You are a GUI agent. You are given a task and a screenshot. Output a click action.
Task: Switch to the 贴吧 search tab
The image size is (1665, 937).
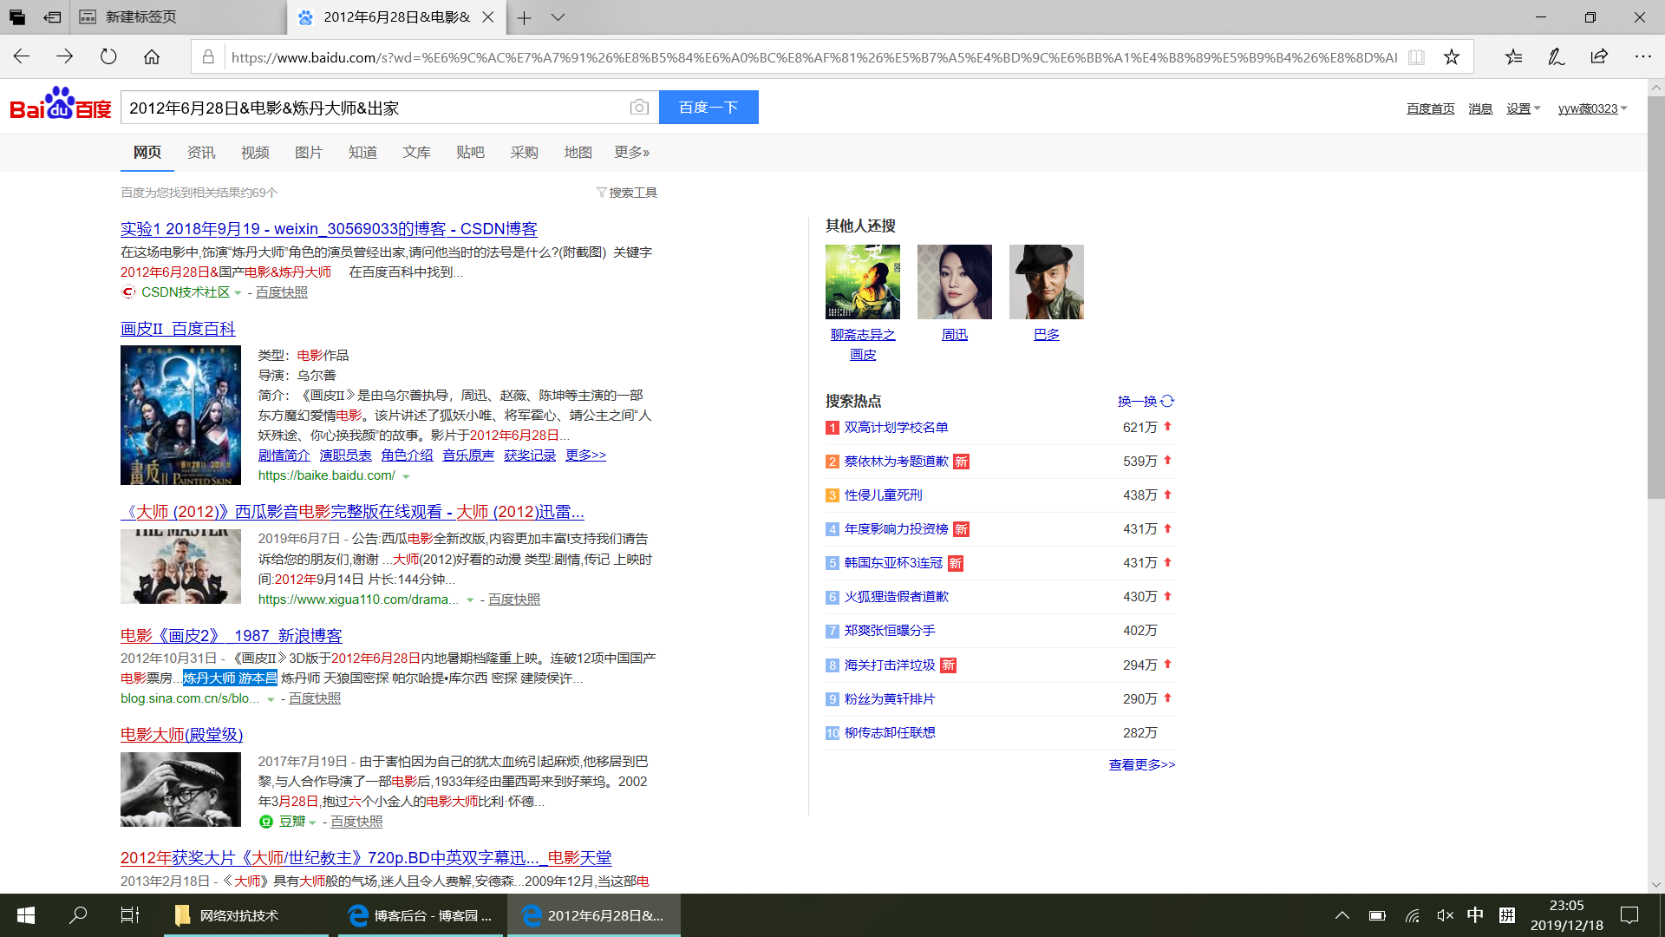point(470,153)
